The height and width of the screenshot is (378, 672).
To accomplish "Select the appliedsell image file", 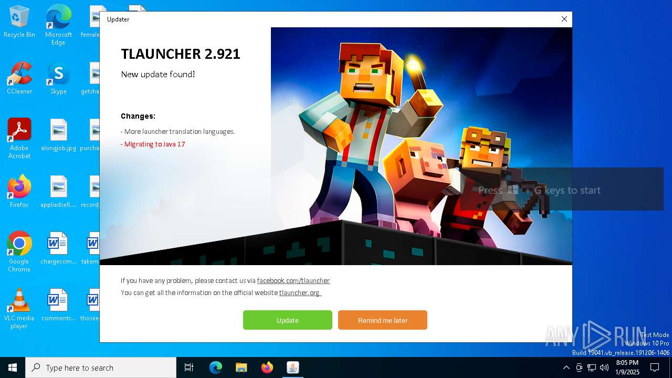I will click(x=58, y=192).
